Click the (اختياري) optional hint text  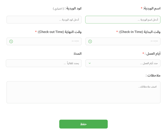(x=58, y=9)
